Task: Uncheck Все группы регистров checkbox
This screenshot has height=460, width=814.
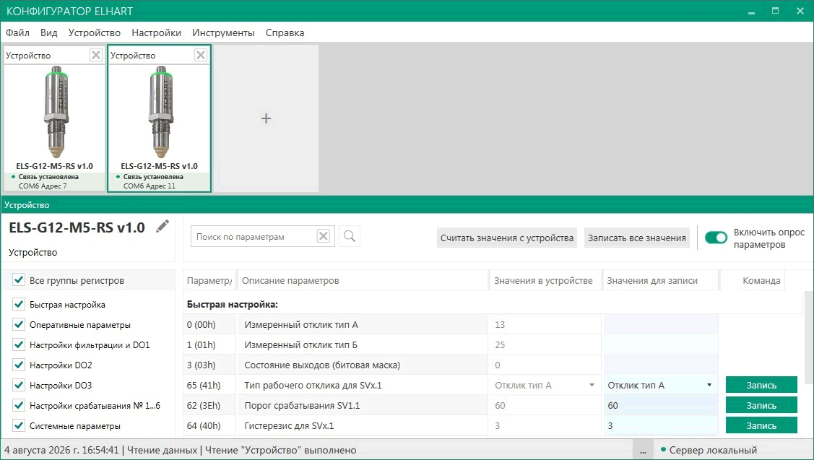Action: coord(19,280)
